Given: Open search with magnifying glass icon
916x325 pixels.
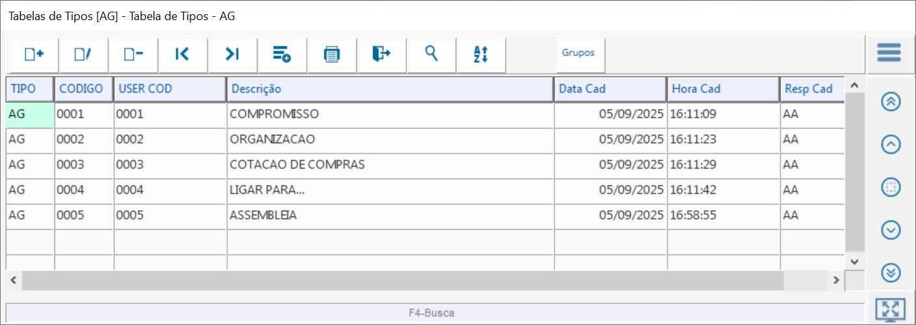Looking at the screenshot, I should click(431, 54).
